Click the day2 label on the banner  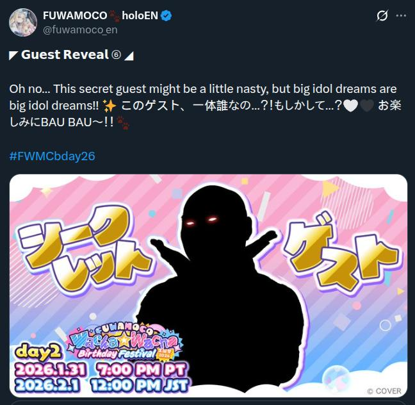38,352
